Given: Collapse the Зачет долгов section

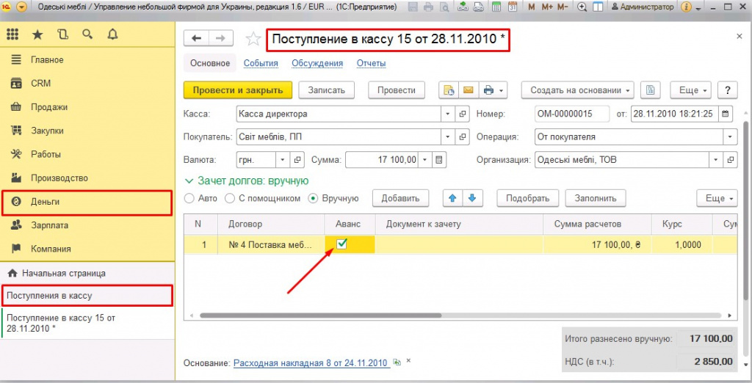Looking at the screenshot, I should point(189,180).
